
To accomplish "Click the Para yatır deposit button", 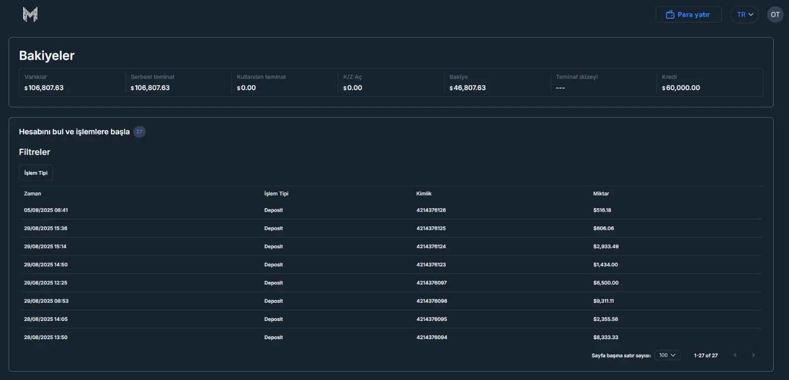I will [688, 14].
